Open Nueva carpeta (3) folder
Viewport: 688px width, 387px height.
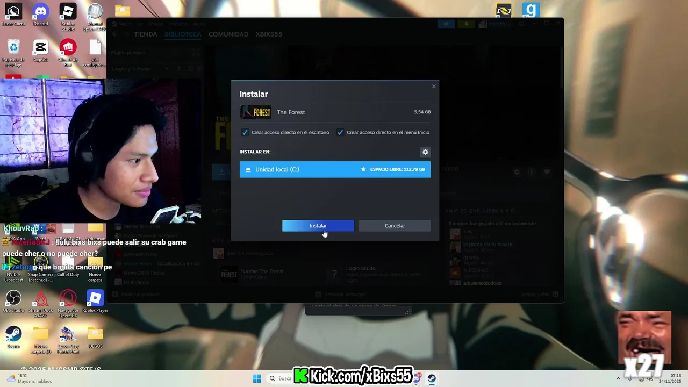pyautogui.click(x=41, y=340)
